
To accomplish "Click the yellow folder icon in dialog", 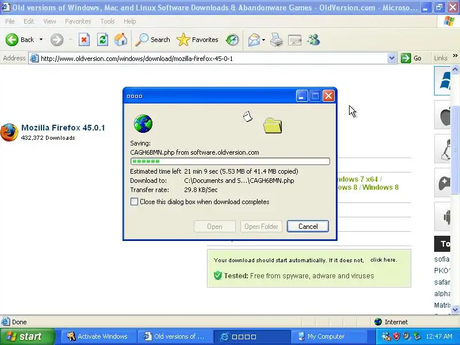I will (x=273, y=125).
